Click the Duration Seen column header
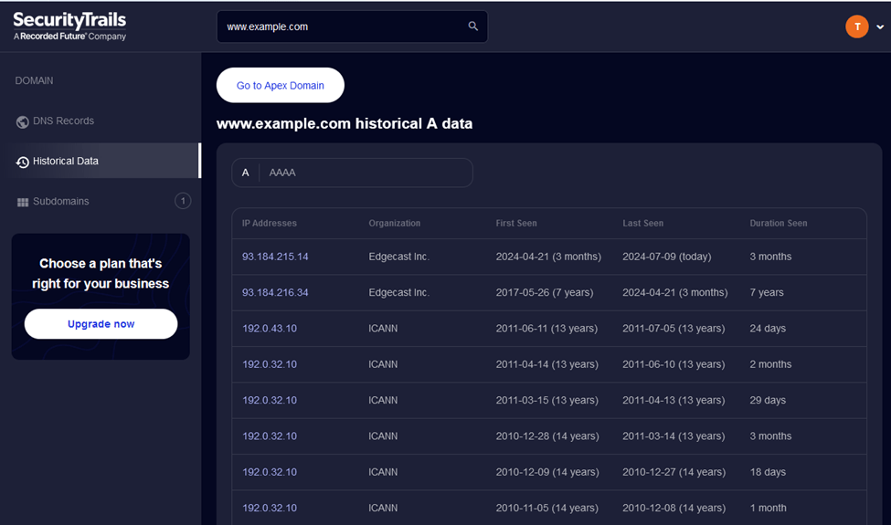Viewport: 891px width, 525px height. point(778,223)
